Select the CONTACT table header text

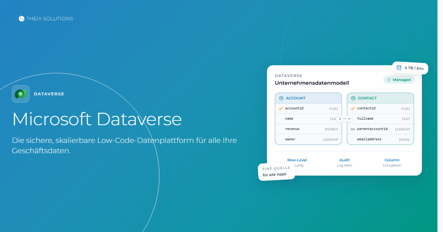pyautogui.click(x=367, y=98)
